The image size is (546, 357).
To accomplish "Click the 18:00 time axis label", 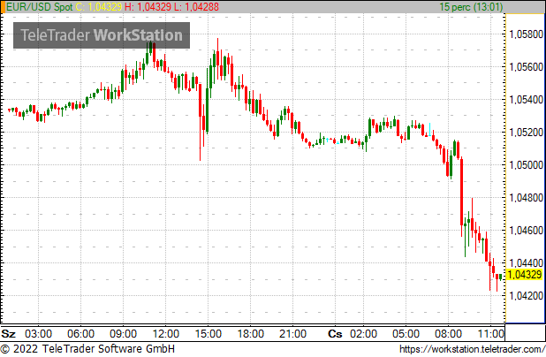I will (x=251, y=334).
